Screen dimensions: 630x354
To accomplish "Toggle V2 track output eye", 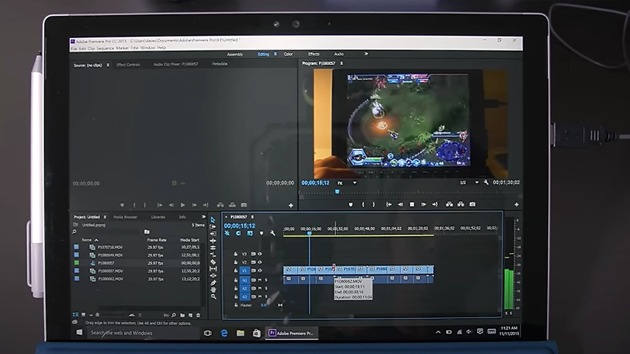I will [x=260, y=262].
